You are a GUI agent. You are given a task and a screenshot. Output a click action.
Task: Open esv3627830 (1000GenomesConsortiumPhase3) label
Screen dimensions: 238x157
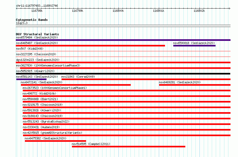[48, 65]
